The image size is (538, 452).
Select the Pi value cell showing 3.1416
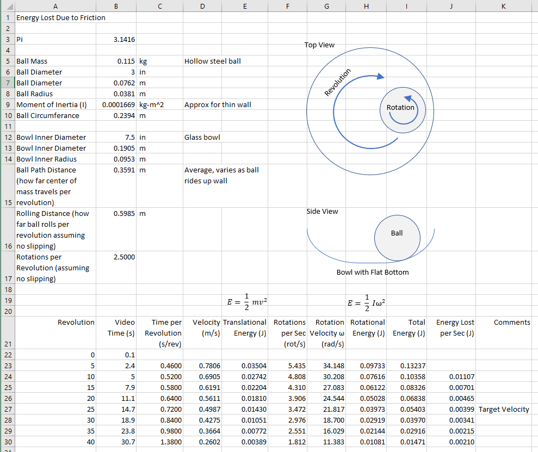pyautogui.click(x=116, y=39)
